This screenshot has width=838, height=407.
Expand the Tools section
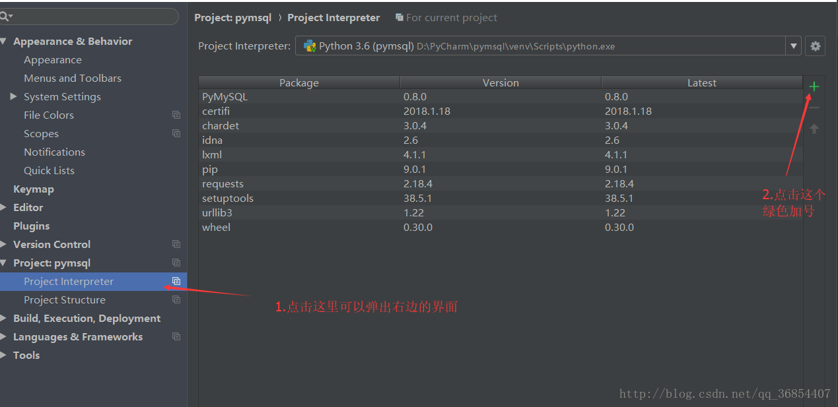[x=5, y=355]
